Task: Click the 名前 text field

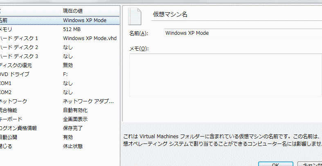Action: coord(241,33)
